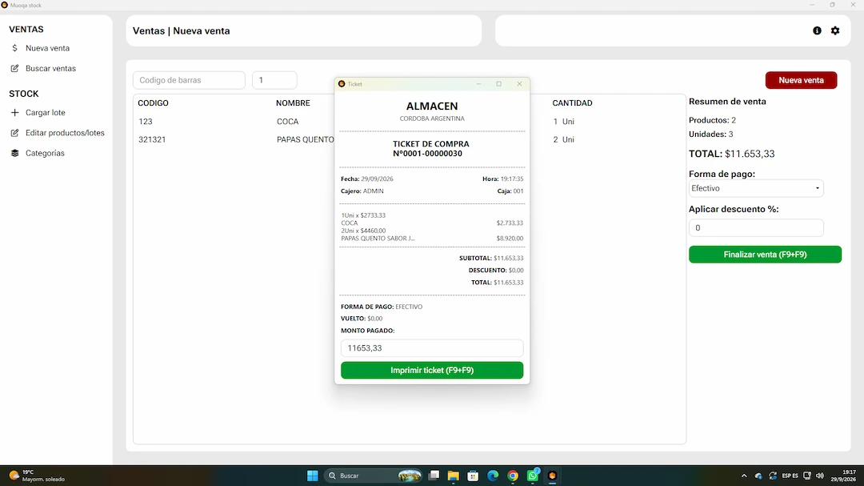Click the layers icon beside Categorías
This screenshot has width=864, height=486.
click(15, 154)
